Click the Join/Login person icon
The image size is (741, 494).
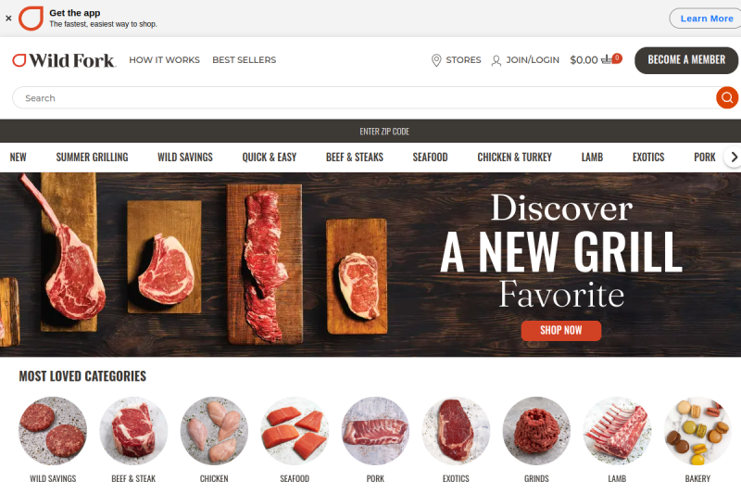496,60
